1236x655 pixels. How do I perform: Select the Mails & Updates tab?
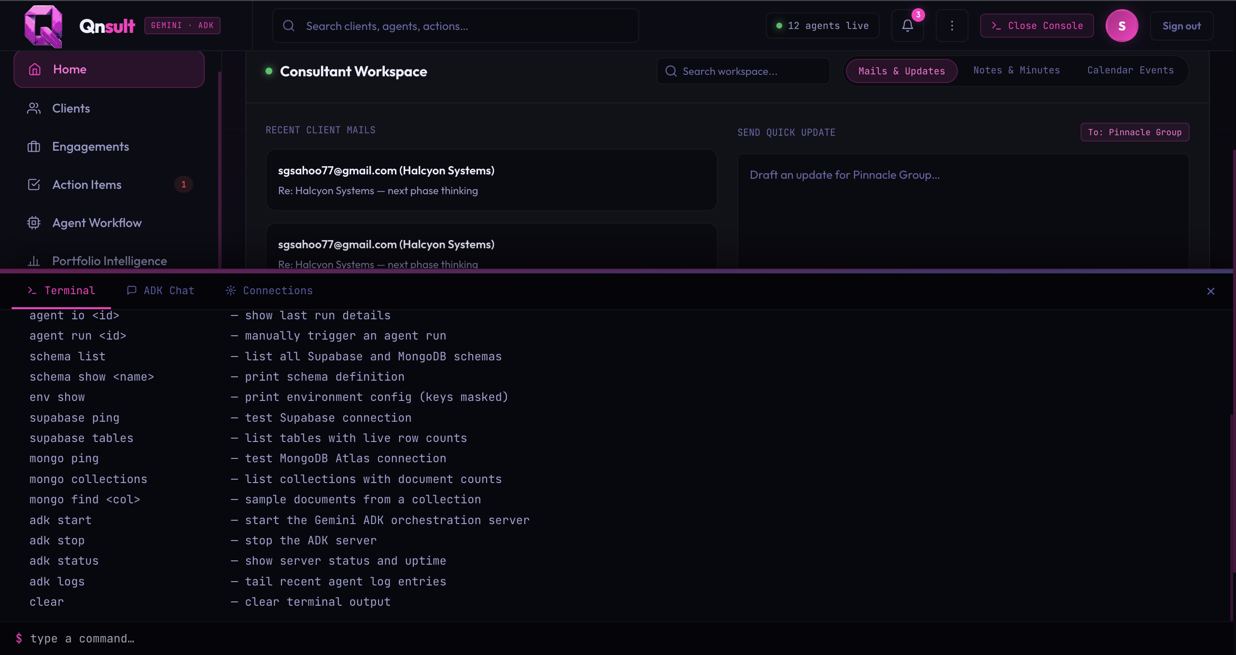coord(901,71)
